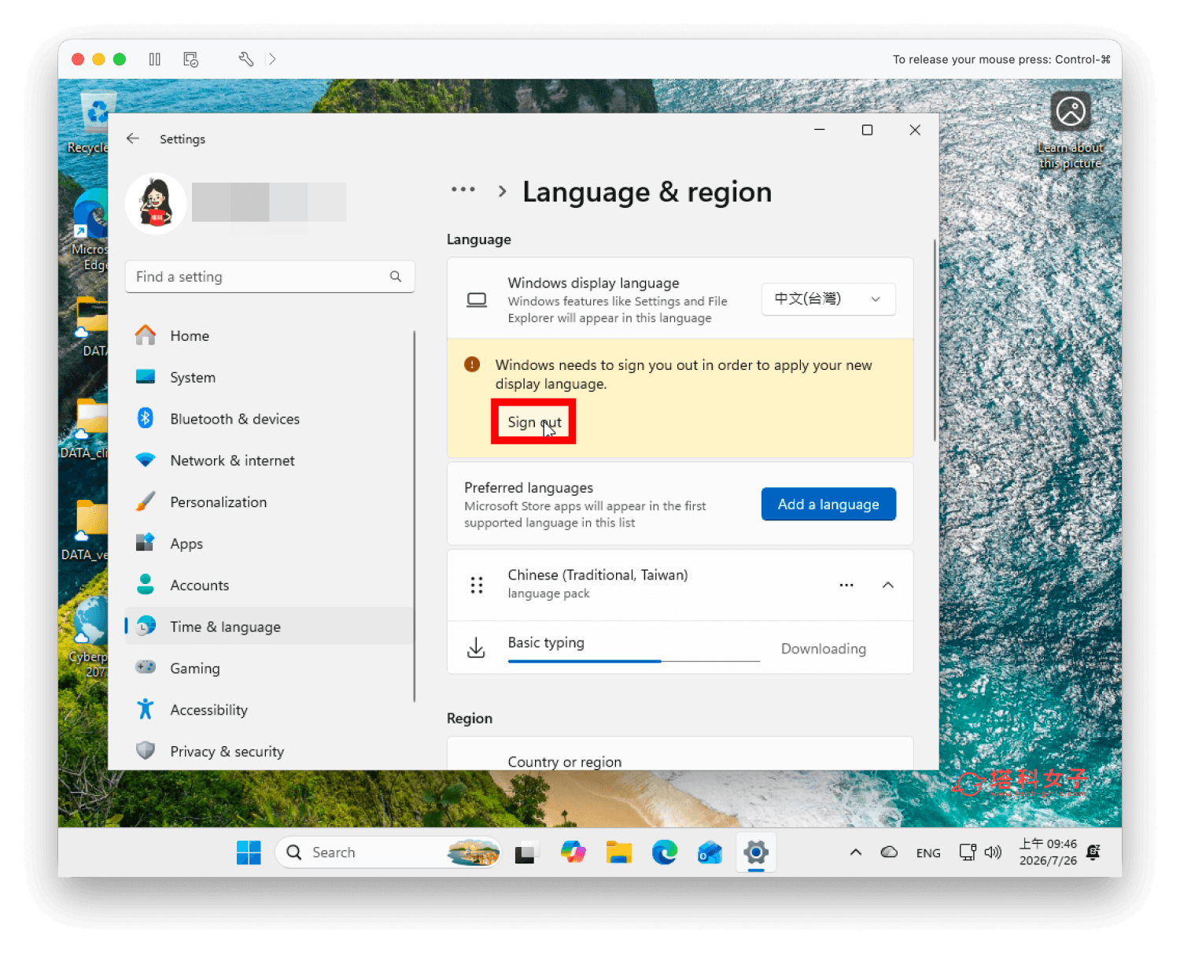Click the OneDrive cloud tray icon
The height and width of the screenshot is (954, 1180).
pos(889,852)
